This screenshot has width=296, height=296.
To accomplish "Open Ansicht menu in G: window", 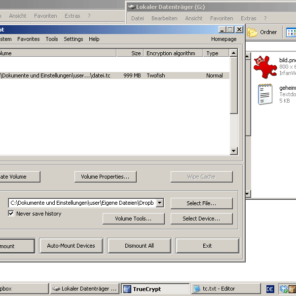I will [193, 18].
